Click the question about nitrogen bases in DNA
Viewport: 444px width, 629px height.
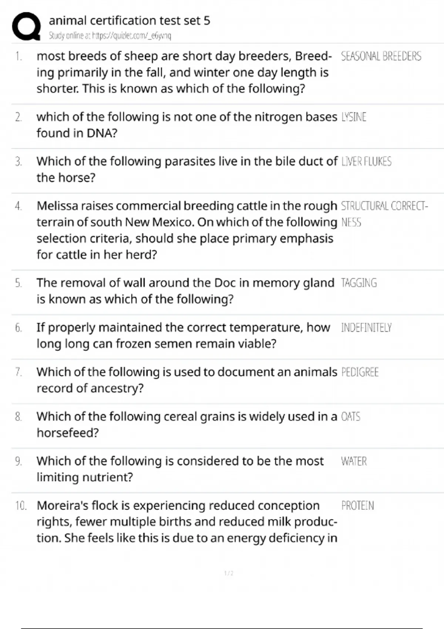point(186,125)
